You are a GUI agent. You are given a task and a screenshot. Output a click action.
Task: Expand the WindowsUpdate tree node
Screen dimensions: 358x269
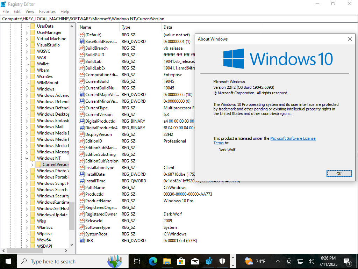point(27,215)
